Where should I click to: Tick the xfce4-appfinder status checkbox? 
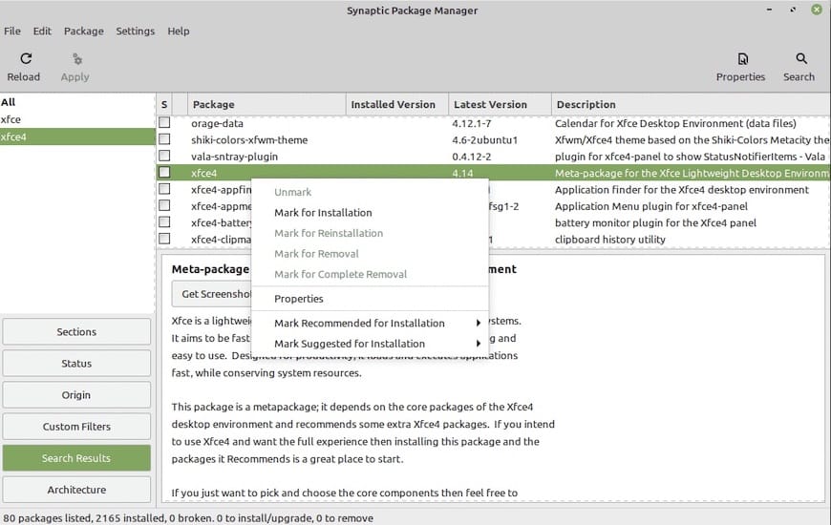click(164, 189)
